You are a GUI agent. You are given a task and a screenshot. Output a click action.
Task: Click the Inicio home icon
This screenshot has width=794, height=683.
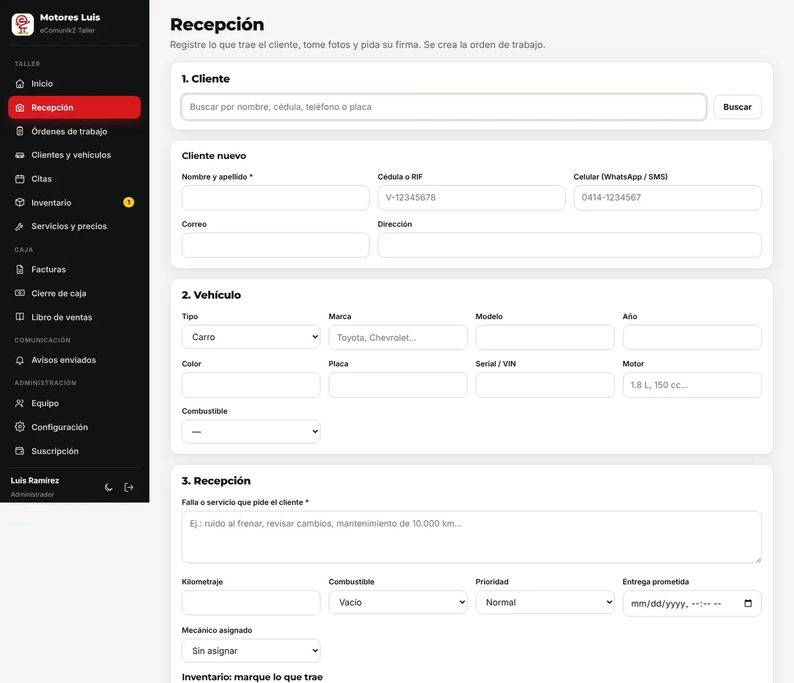[x=20, y=84]
